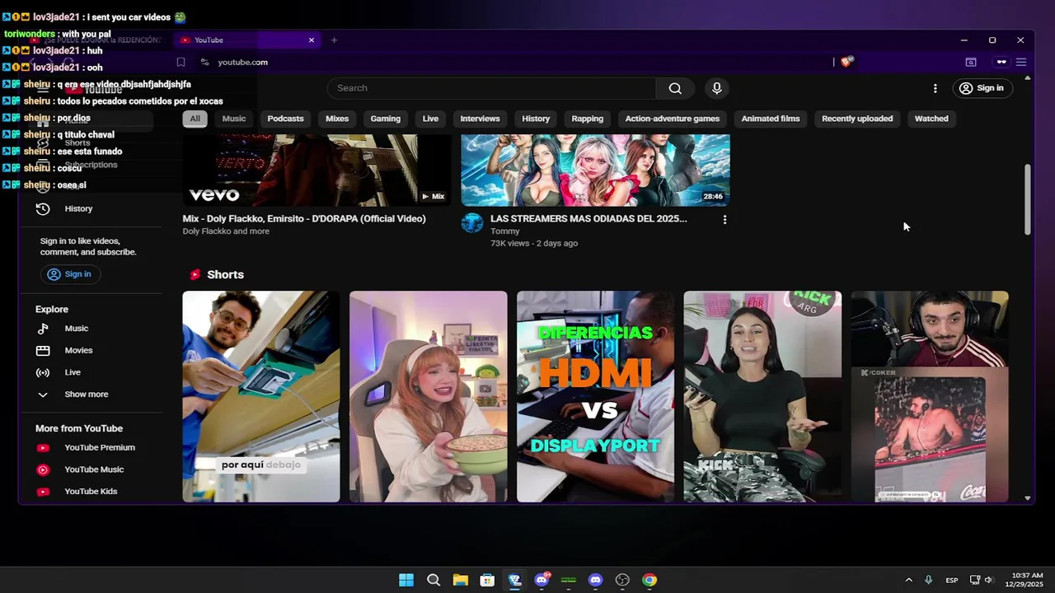Expand the Show more item in Explore
Image resolution: width=1055 pixels, height=593 pixels.
[86, 395]
